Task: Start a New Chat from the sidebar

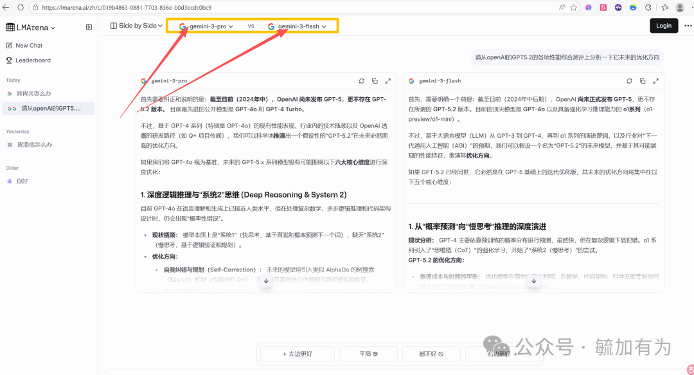Action: point(28,45)
